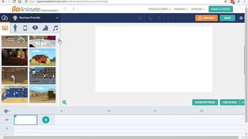Open the messages envelope icon
Viewport: 248px width, 139px height.
click(x=65, y=9)
